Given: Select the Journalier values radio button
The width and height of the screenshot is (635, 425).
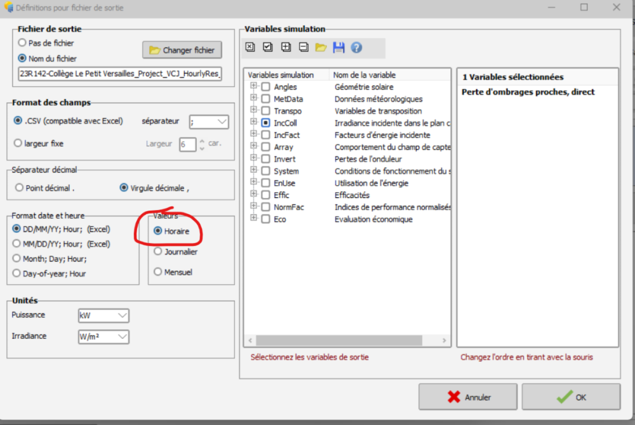Looking at the screenshot, I should [157, 252].
